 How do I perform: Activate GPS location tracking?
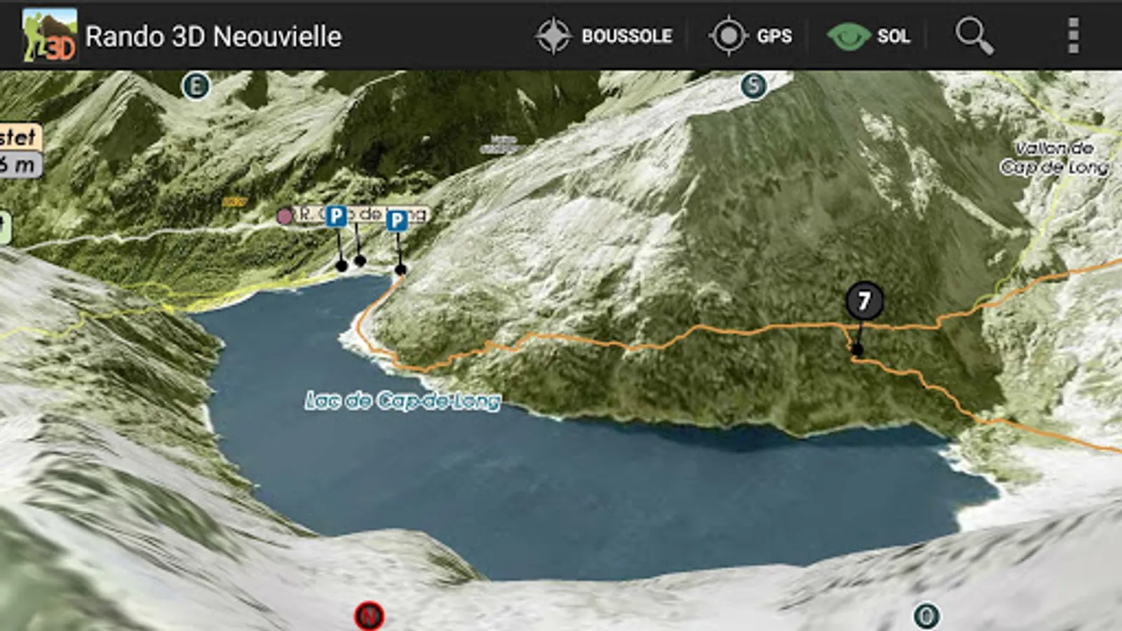[750, 36]
